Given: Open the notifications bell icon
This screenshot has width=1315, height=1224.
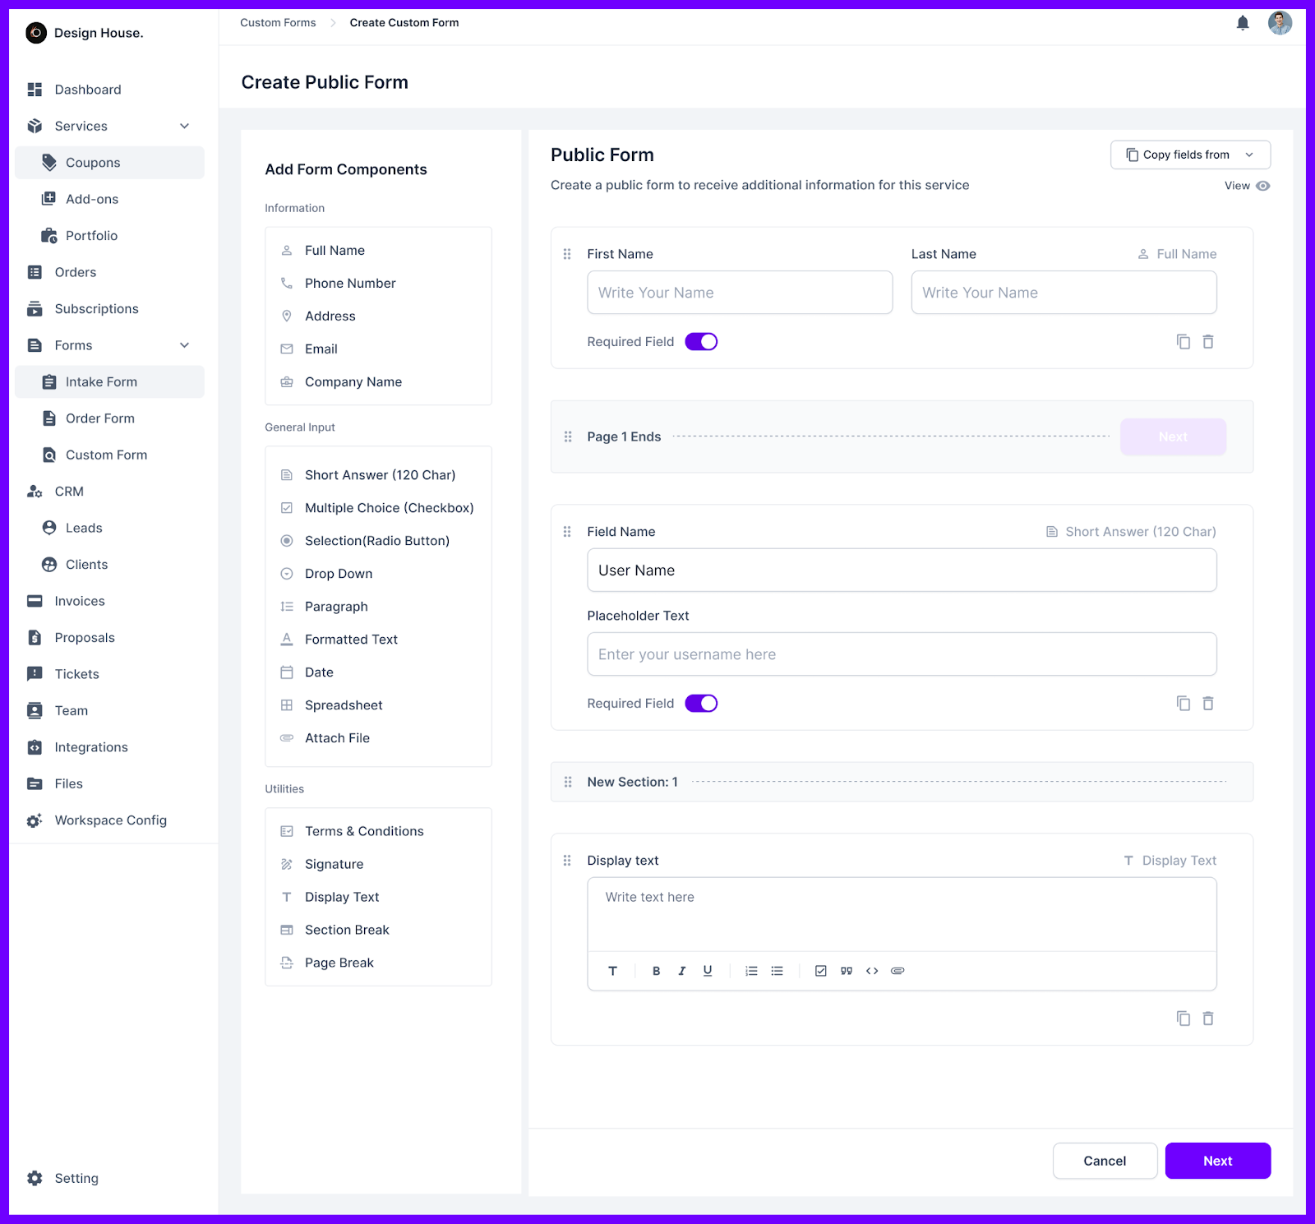Looking at the screenshot, I should click(x=1242, y=22).
